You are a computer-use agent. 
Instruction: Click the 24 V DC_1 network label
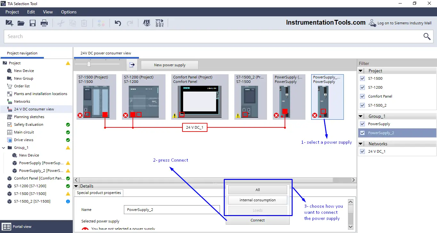[195, 127]
